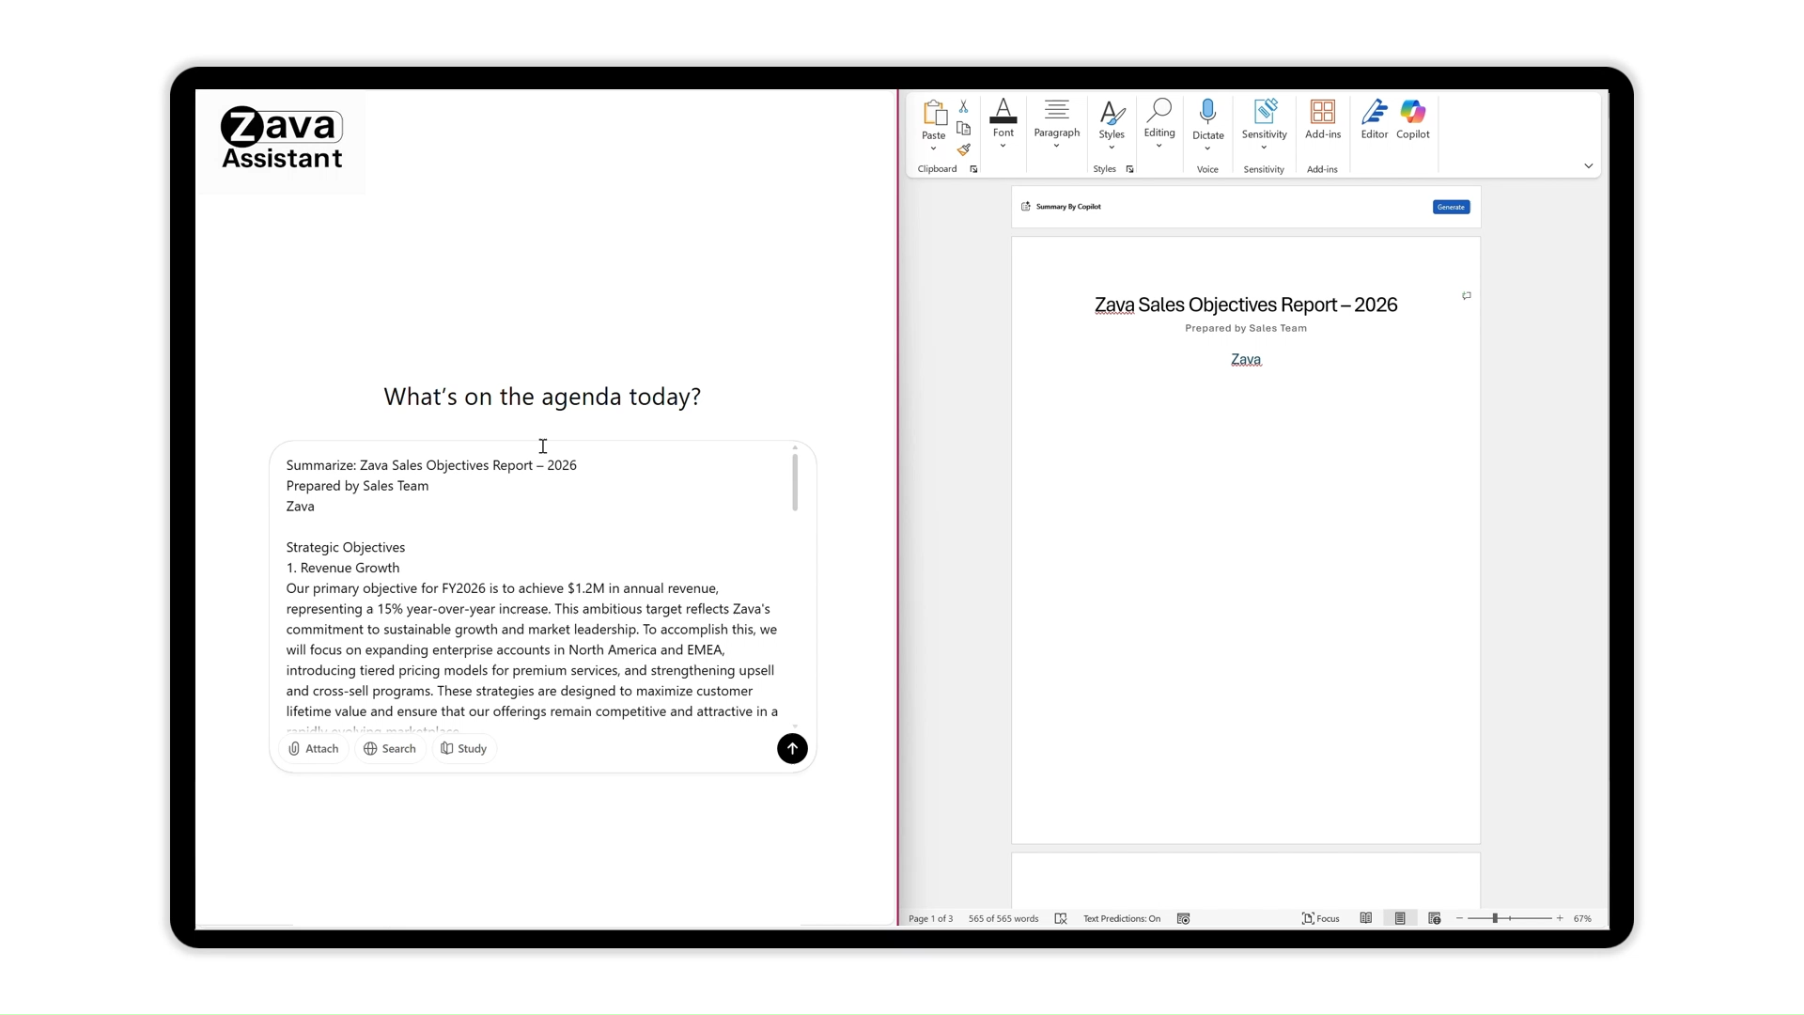Switch to Print Layout view
This screenshot has width=1804, height=1015.
tap(1400, 919)
